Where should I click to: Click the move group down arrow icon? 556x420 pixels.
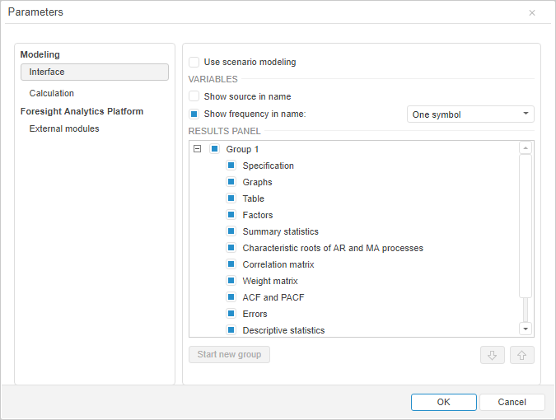pyautogui.click(x=492, y=355)
